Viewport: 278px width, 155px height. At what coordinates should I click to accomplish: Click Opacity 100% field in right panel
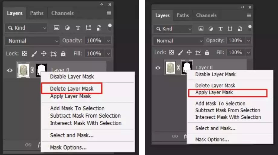(x=235, y=40)
